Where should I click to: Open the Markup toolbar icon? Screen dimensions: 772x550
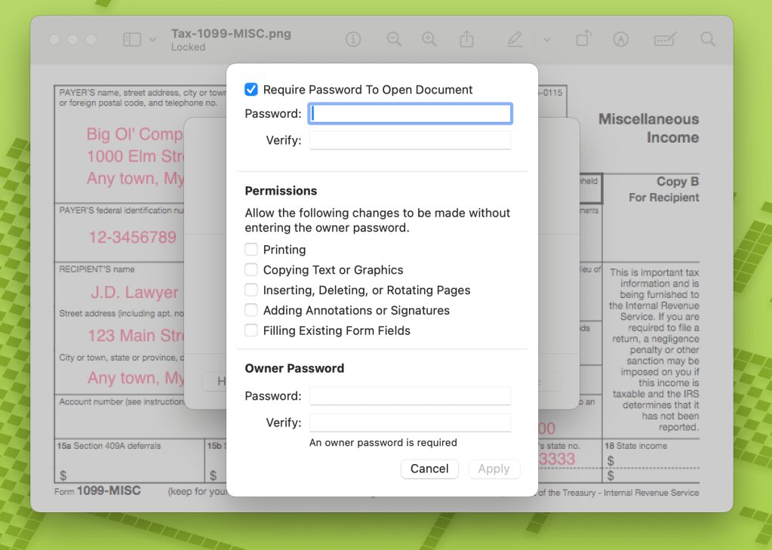click(621, 40)
